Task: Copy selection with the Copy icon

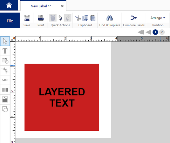Action: [85, 18]
